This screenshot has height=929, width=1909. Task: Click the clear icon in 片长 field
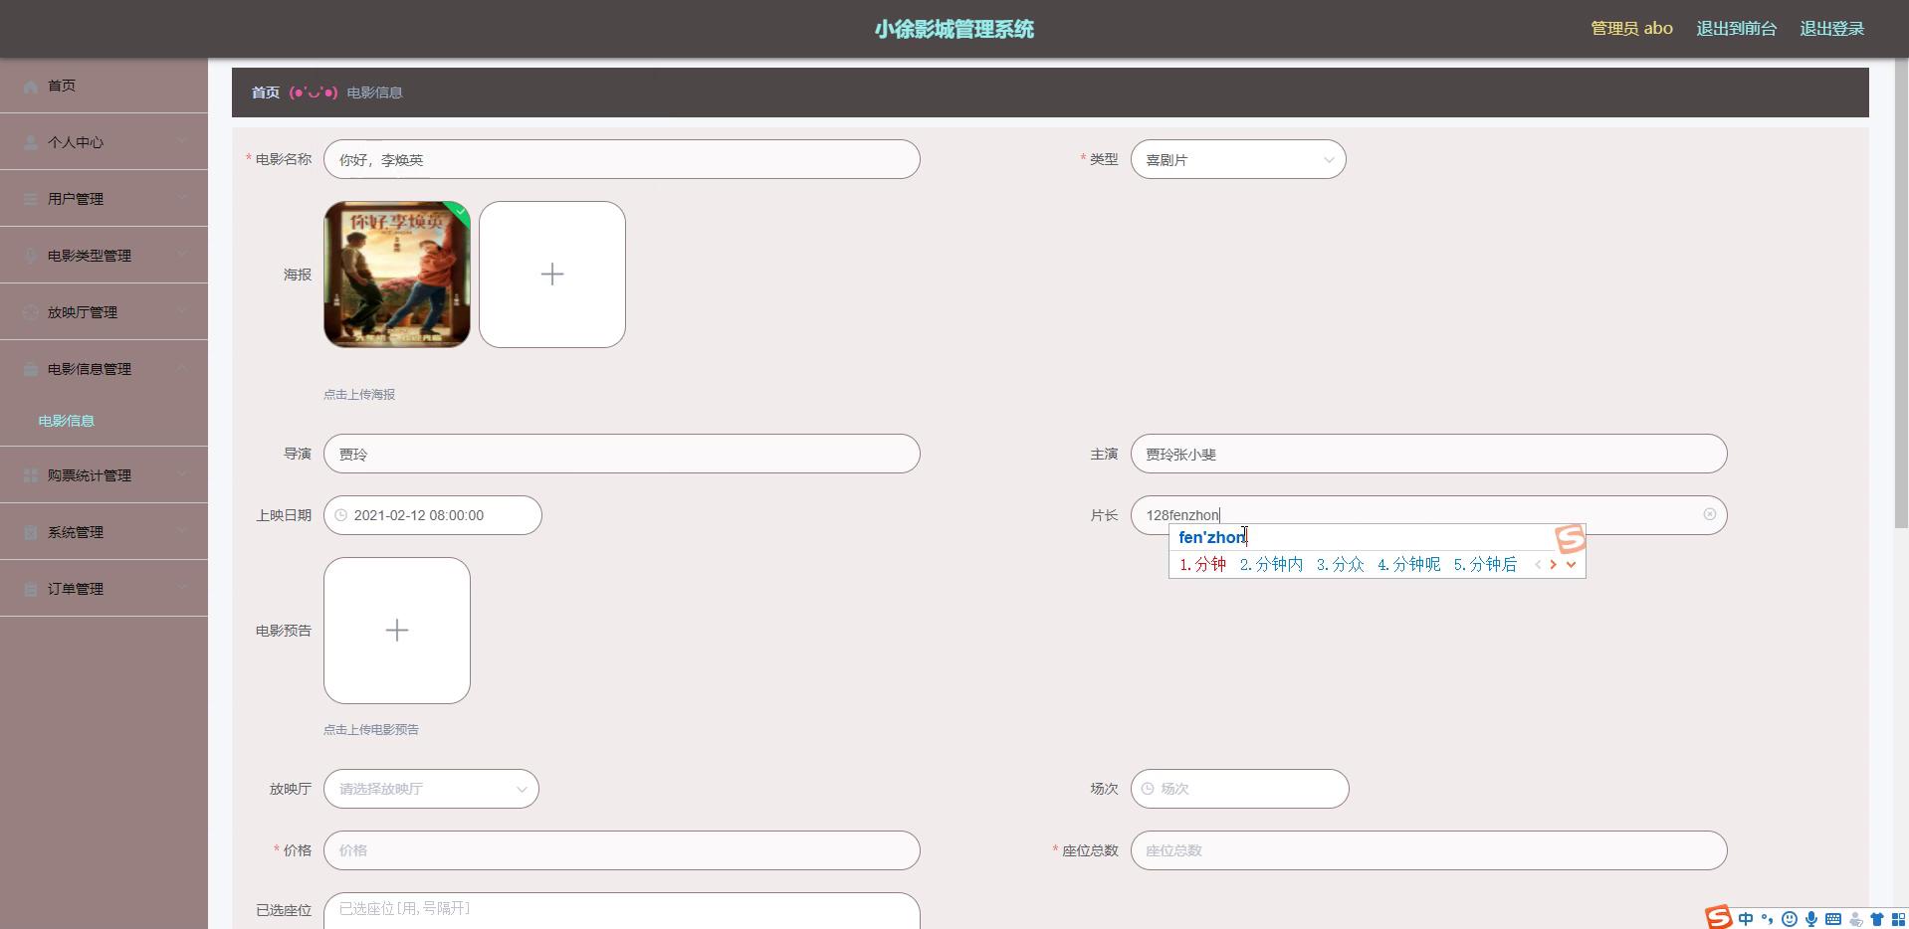pyautogui.click(x=1709, y=514)
